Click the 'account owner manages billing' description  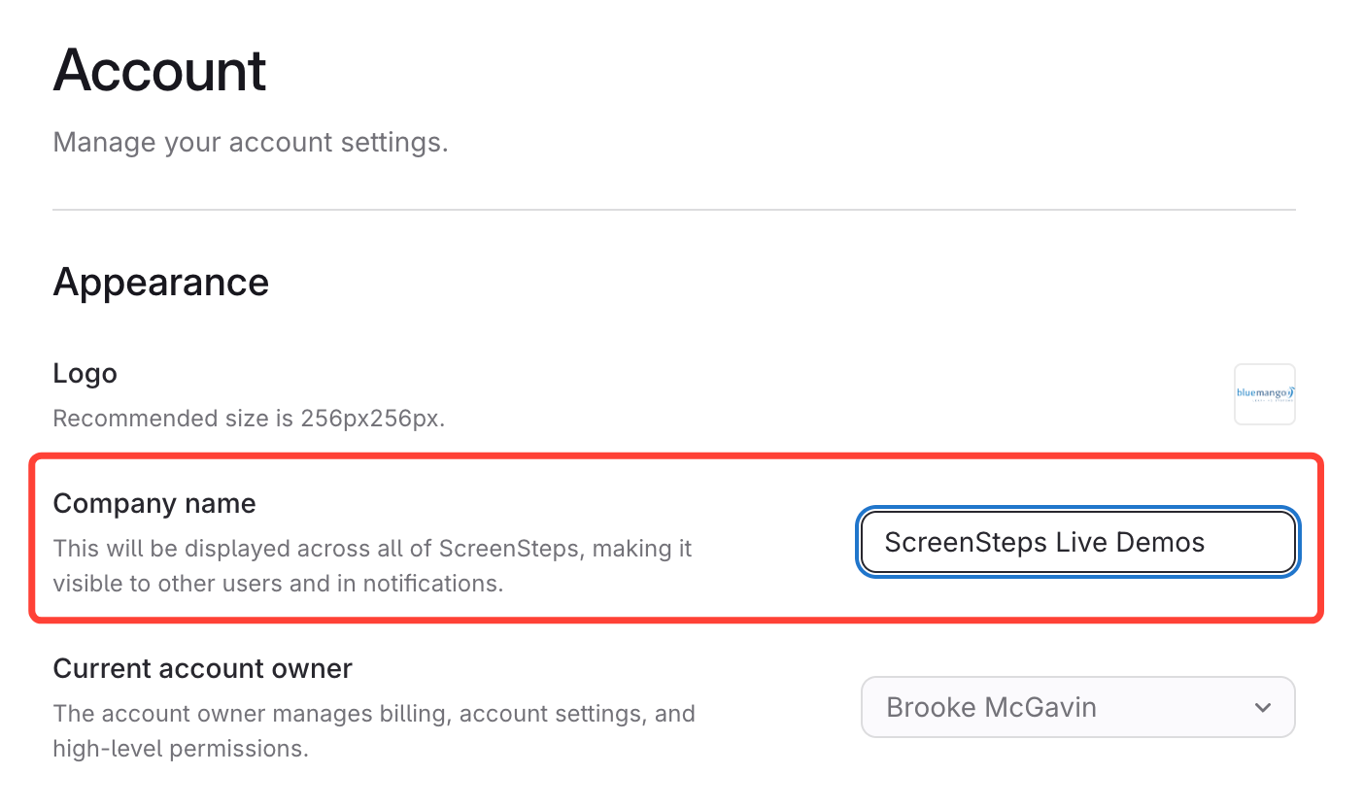click(x=374, y=714)
